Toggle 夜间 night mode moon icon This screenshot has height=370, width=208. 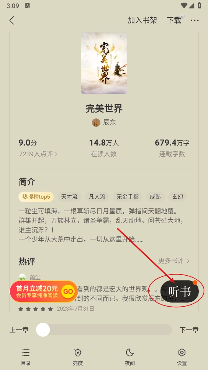pos(130,353)
